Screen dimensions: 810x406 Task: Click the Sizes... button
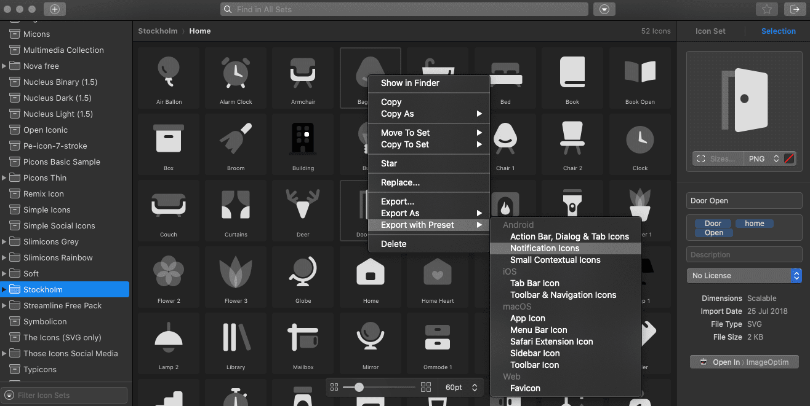(x=718, y=158)
